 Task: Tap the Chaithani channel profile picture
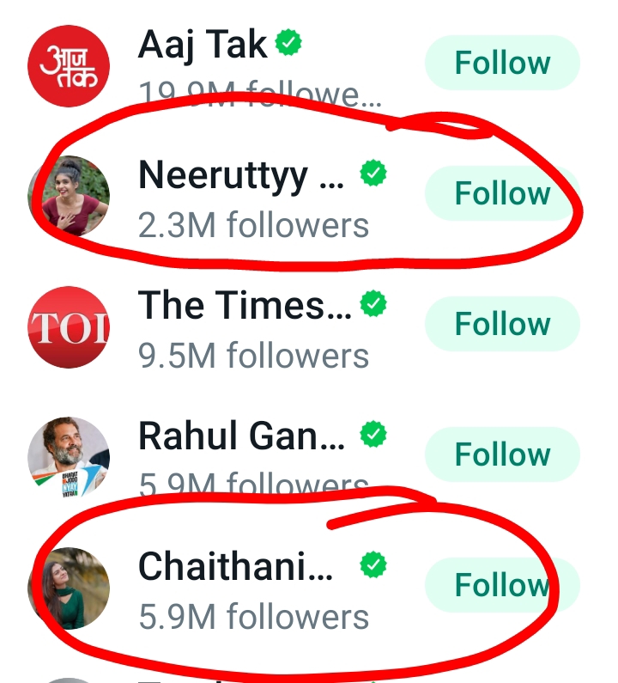(x=69, y=588)
